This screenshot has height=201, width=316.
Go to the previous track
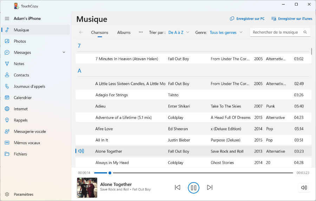[x=178, y=187]
